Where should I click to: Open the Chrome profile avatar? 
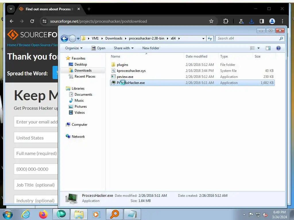(x=272, y=21)
